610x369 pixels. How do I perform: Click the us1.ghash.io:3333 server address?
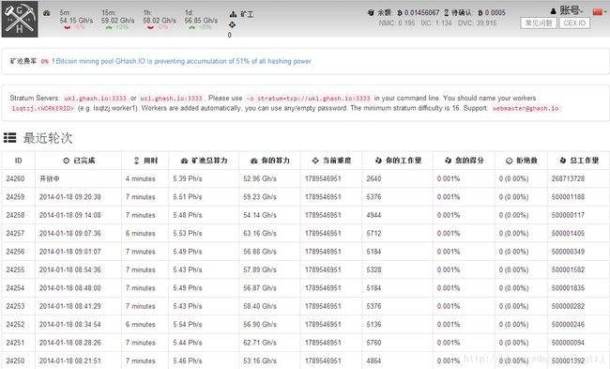click(171, 98)
